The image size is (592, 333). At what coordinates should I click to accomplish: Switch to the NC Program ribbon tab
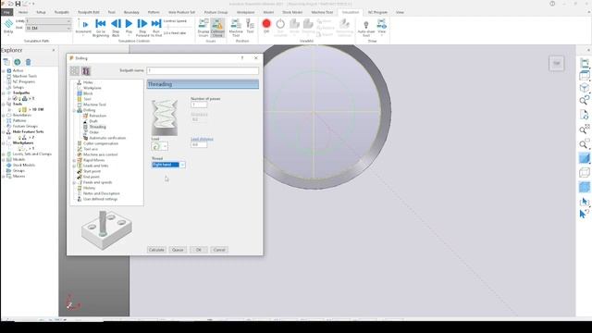(x=377, y=12)
